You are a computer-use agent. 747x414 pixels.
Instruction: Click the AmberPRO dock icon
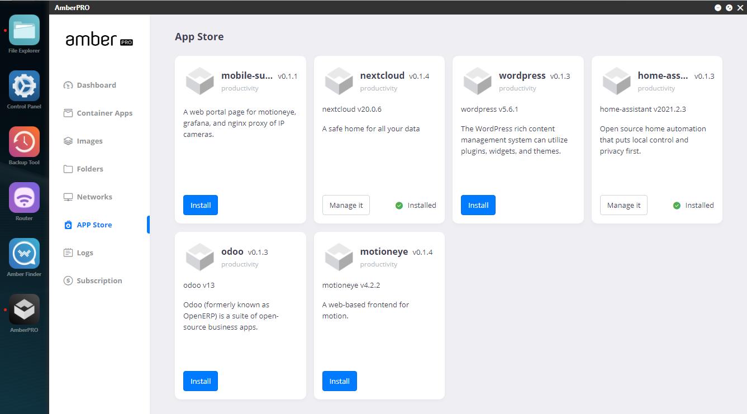24,310
